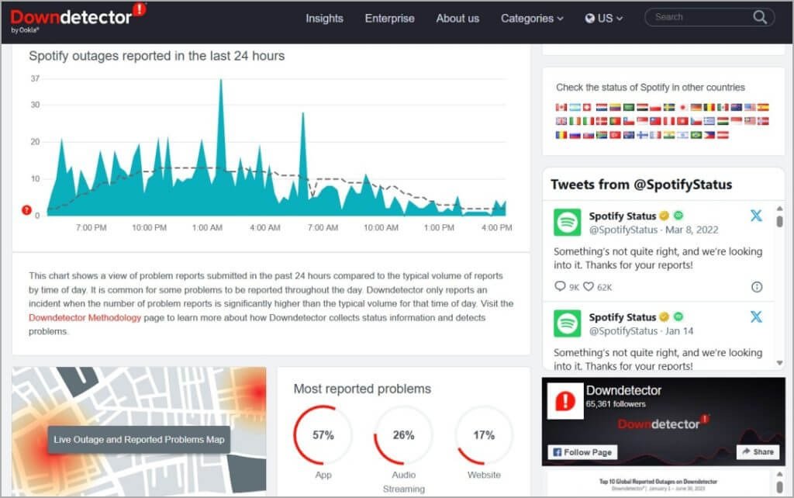The image size is (794, 498).
Task: Click the search magnifier icon
Action: (760, 17)
